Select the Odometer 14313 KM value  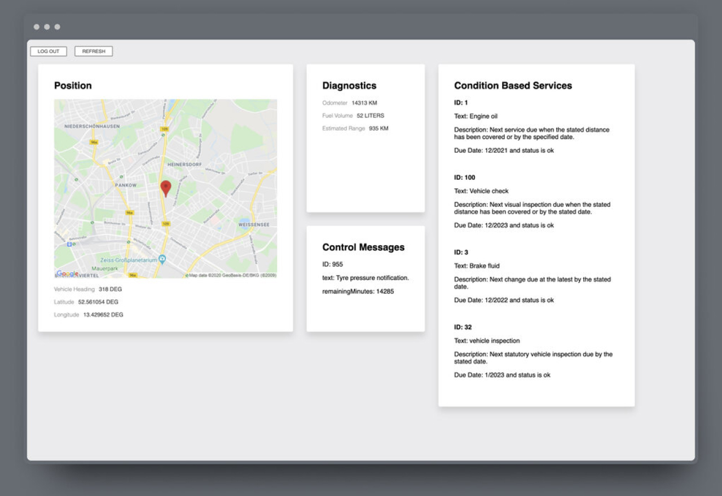pyautogui.click(x=364, y=103)
